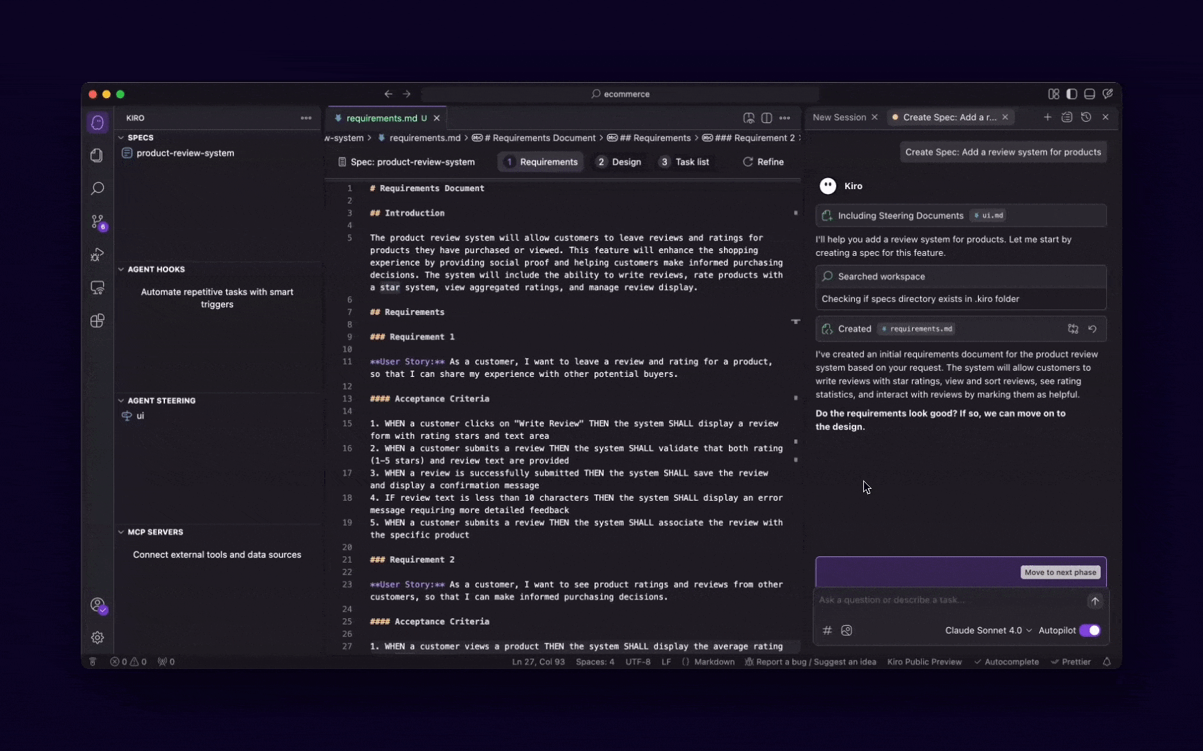Open the Settings gear icon

coord(97,638)
